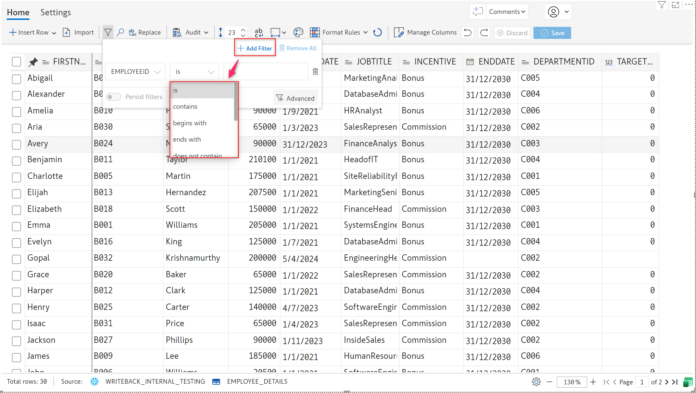The width and height of the screenshot is (696, 393).
Task: Switch to the Settings tab
Action: pos(56,12)
